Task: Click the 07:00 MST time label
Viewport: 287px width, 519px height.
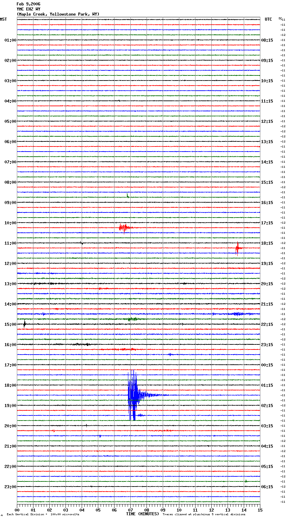Action: pyautogui.click(x=10, y=162)
